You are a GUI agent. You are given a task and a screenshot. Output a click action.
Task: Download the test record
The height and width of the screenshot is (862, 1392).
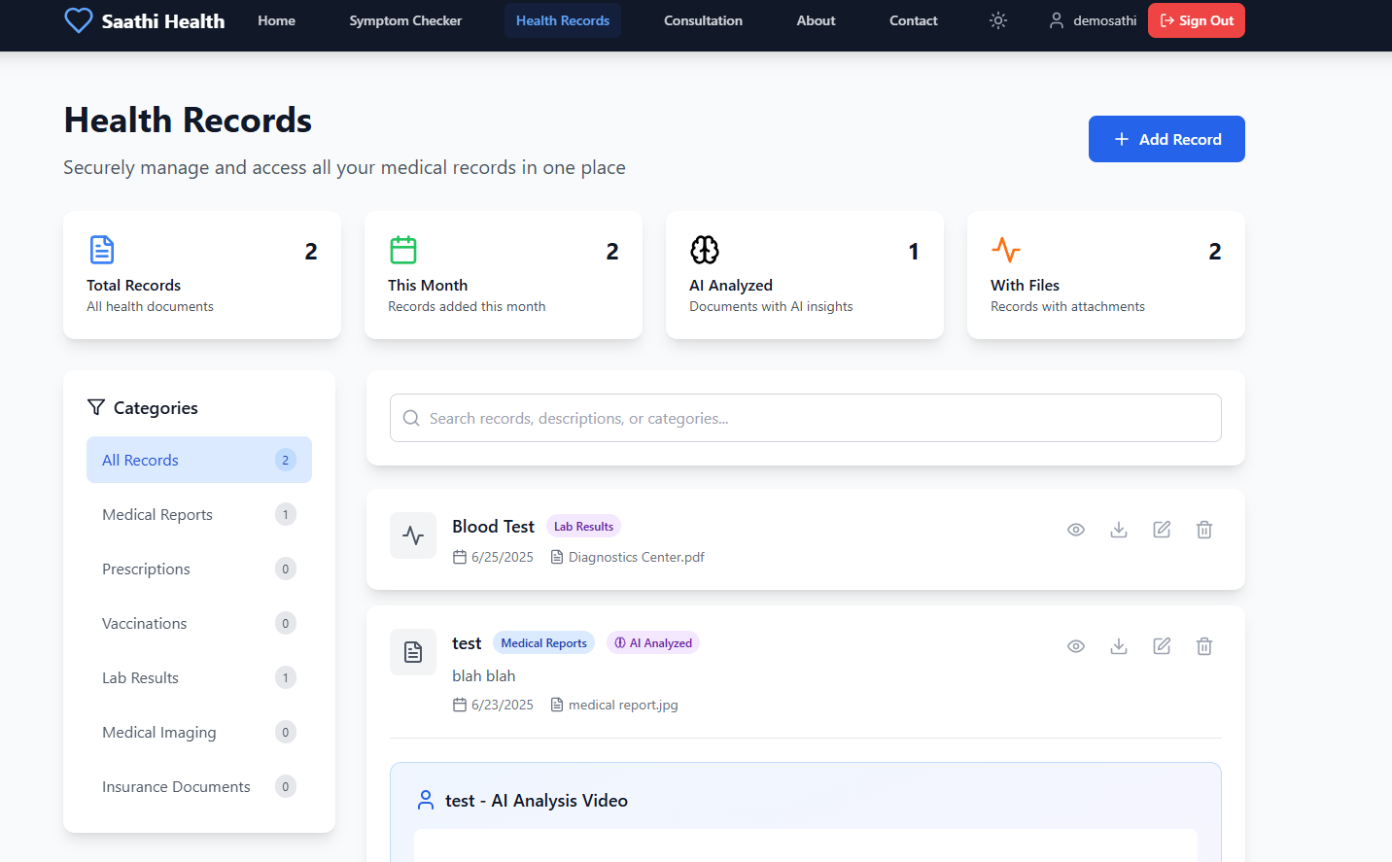pos(1119,646)
